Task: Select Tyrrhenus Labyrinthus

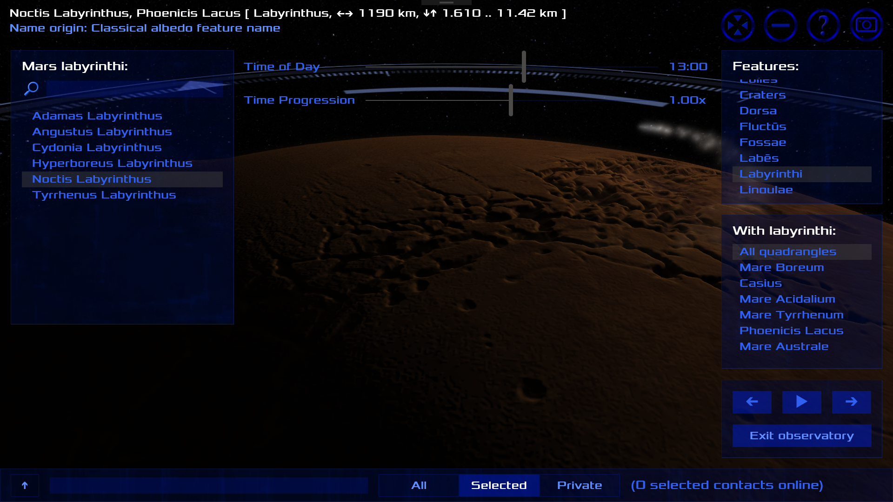Action: (x=122, y=195)
